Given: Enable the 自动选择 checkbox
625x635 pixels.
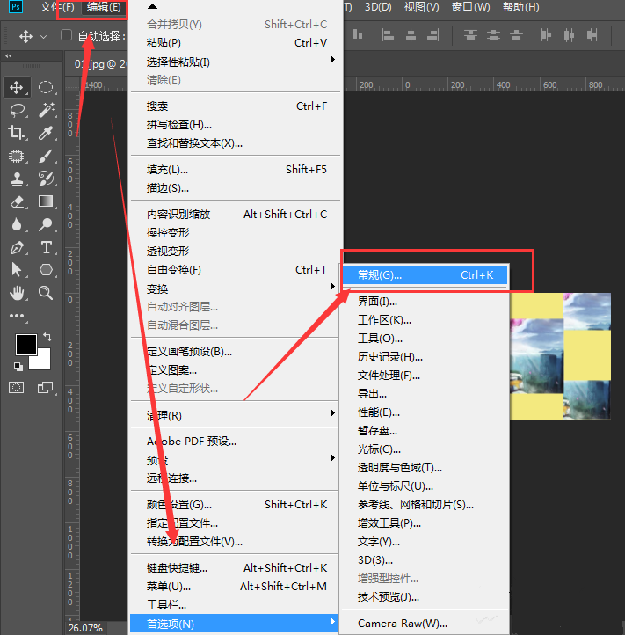Looking at the screenshot, I should 67,36.
